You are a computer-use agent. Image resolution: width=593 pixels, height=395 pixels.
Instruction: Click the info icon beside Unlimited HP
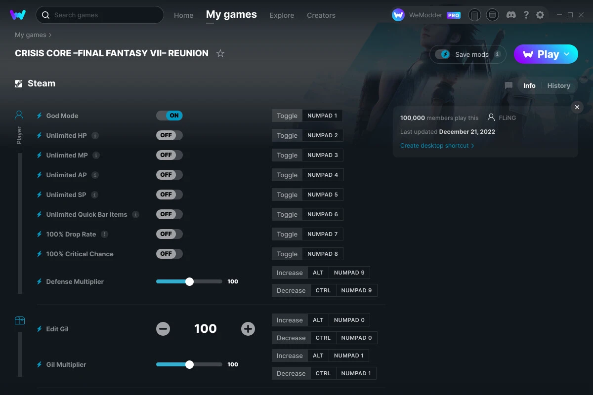[x=95, y=135]
